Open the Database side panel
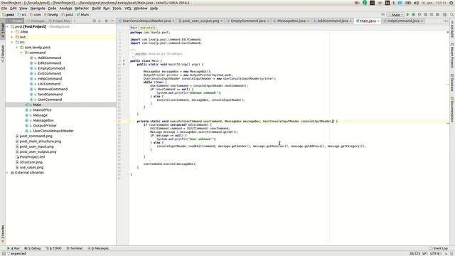Screen dimensions: 455x256 coord(452,82)
